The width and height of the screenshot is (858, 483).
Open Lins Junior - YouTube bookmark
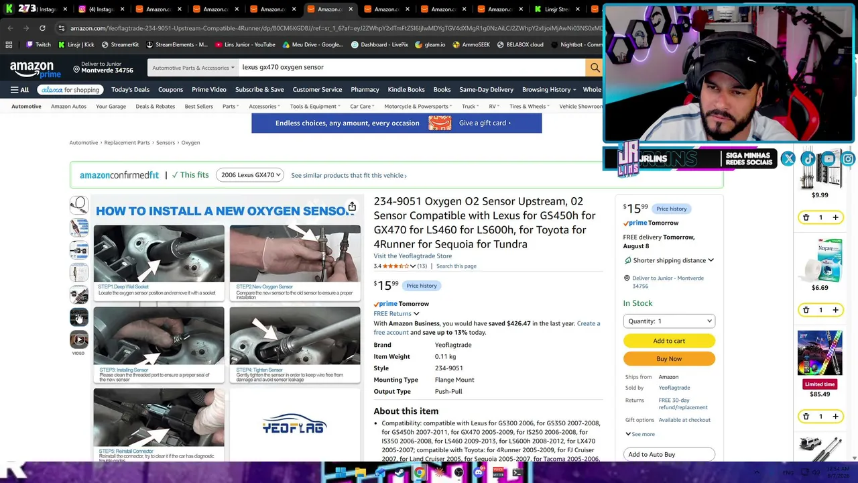click(245, 45)
